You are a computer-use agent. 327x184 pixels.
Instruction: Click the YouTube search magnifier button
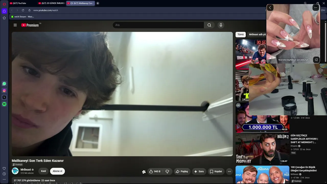(x=209, y=25)
